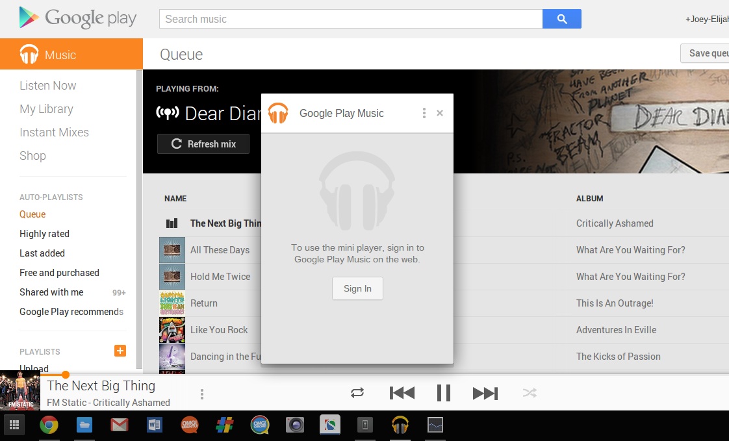Open now-playing song three-dot menu

pyautogui.click(x=202, y=394)
